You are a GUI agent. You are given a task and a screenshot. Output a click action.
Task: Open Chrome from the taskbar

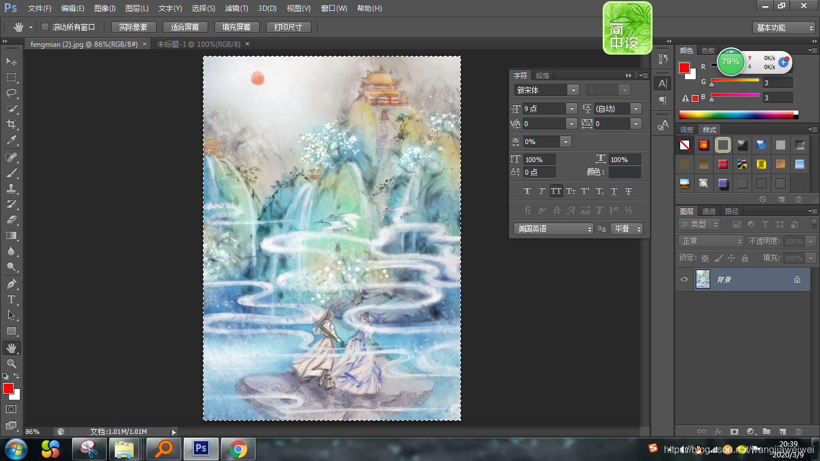point(238,448)
